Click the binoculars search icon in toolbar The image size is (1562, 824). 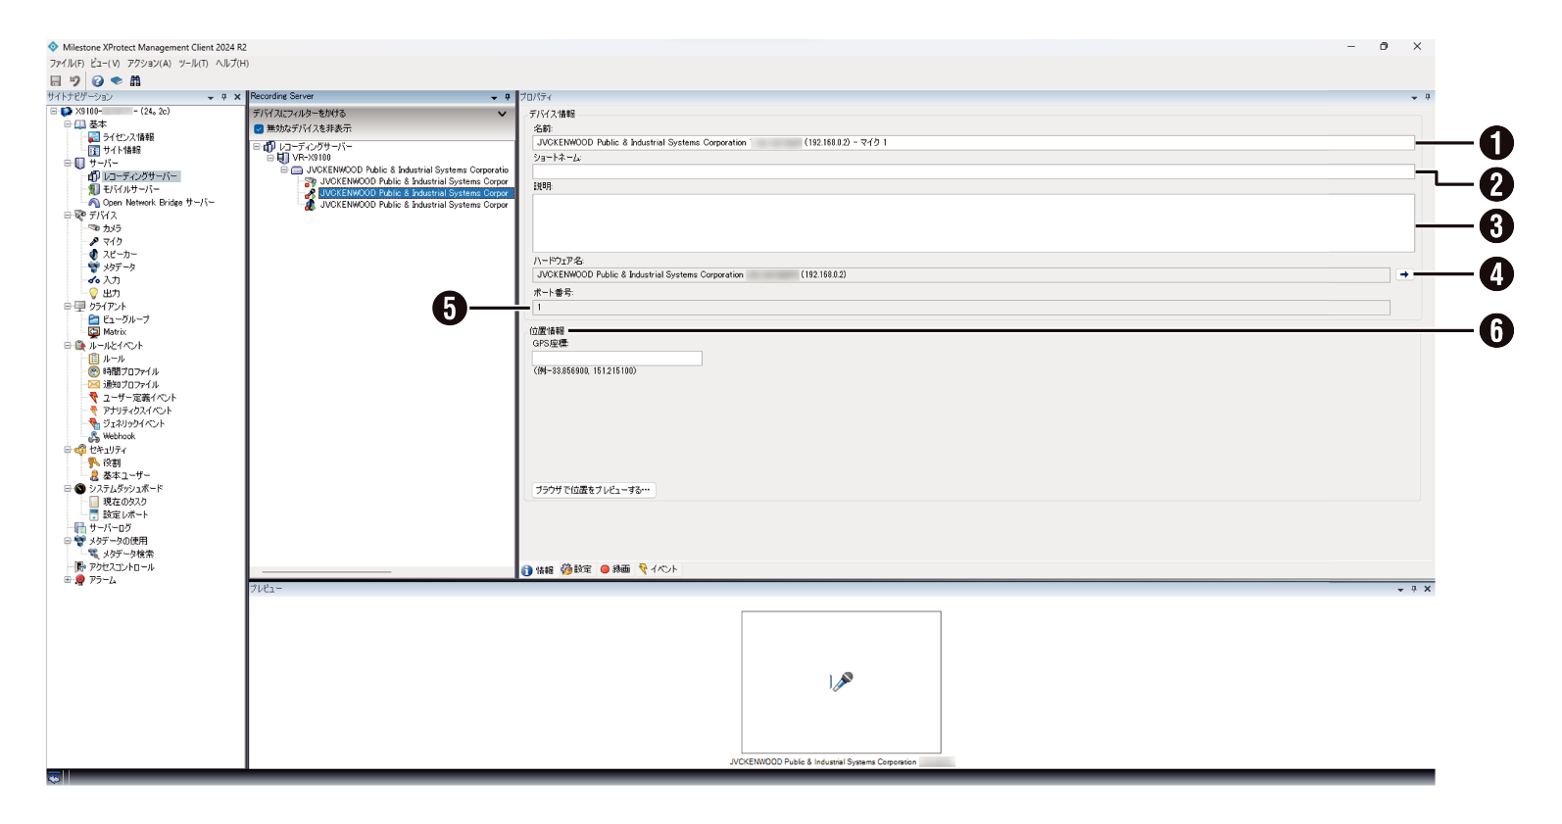pyautogui.click(x=135, y=81)
